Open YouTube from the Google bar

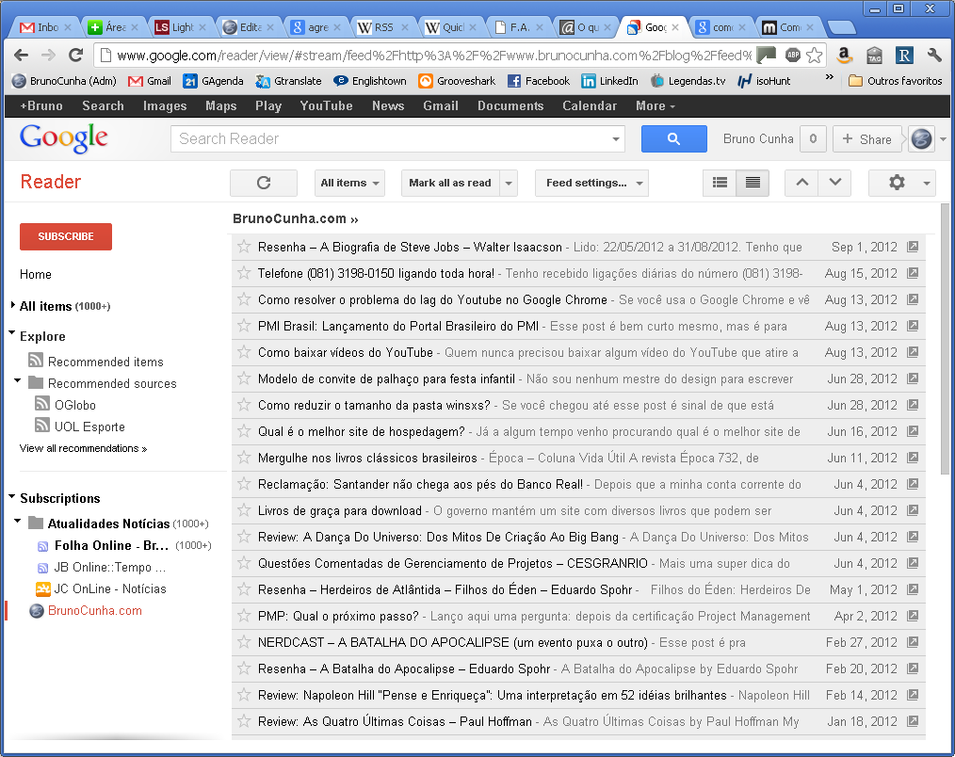click(327, 106)
